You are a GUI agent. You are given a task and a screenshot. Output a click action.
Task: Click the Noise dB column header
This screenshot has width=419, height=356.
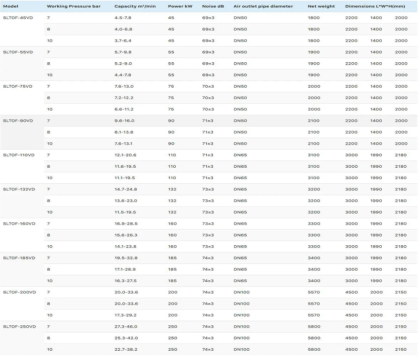click(x=213, y=6)
